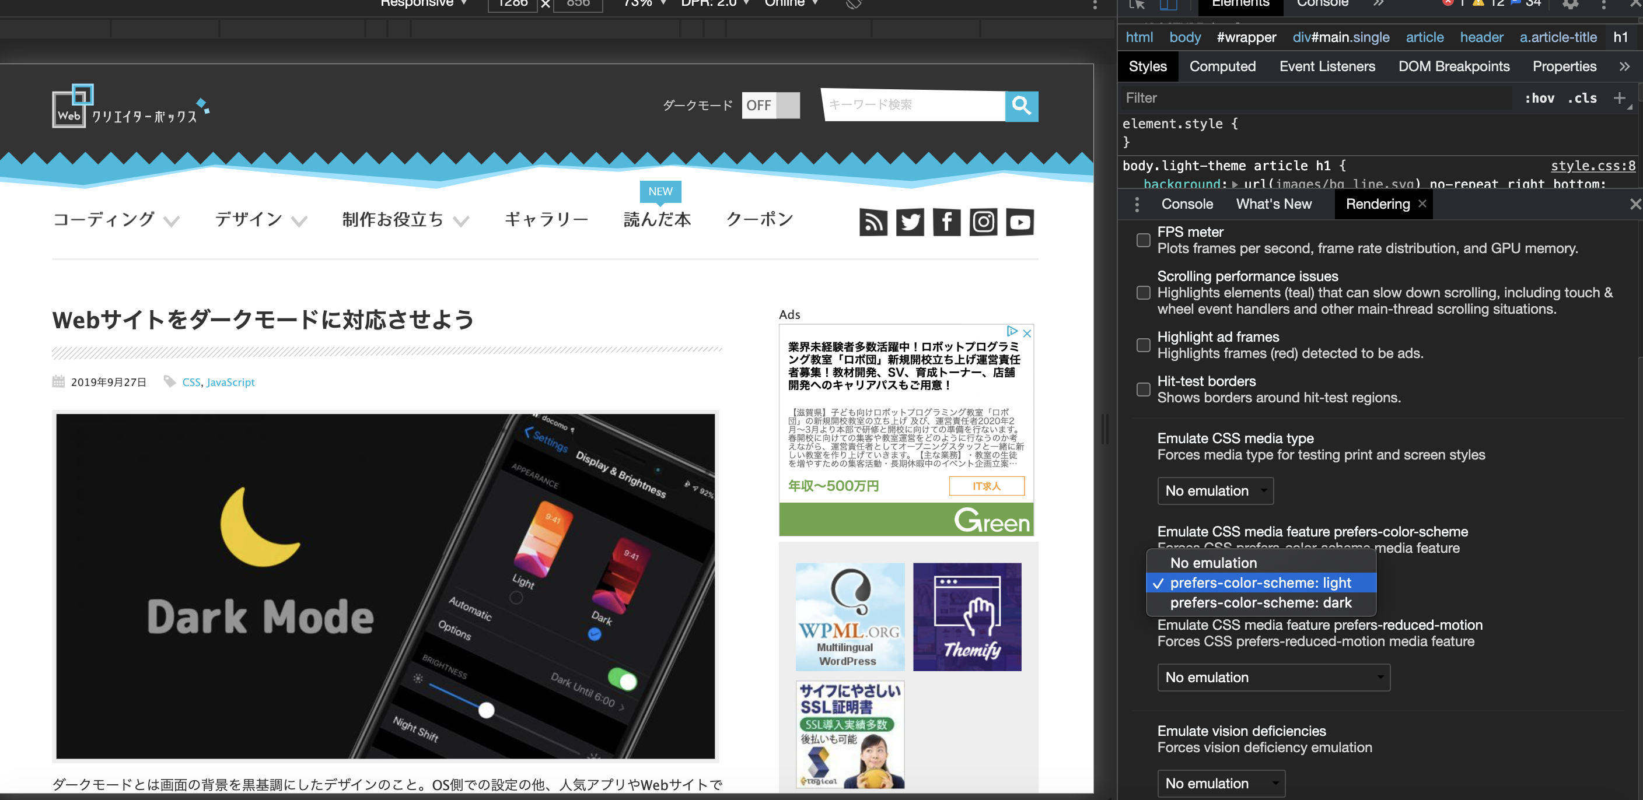Click the Facebook icon in the header
Image resolution: width=1643 pixels, height=800 pixels.
coord(946,222)
